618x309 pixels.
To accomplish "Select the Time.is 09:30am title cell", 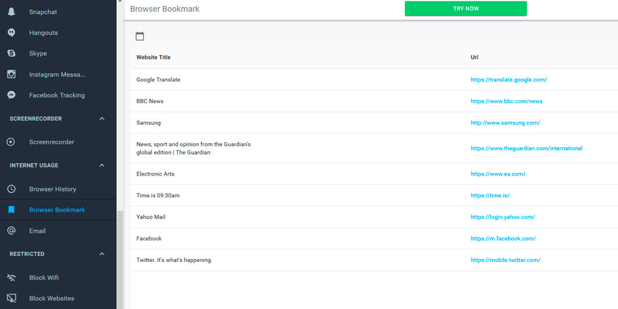I will tap(158, 195).
